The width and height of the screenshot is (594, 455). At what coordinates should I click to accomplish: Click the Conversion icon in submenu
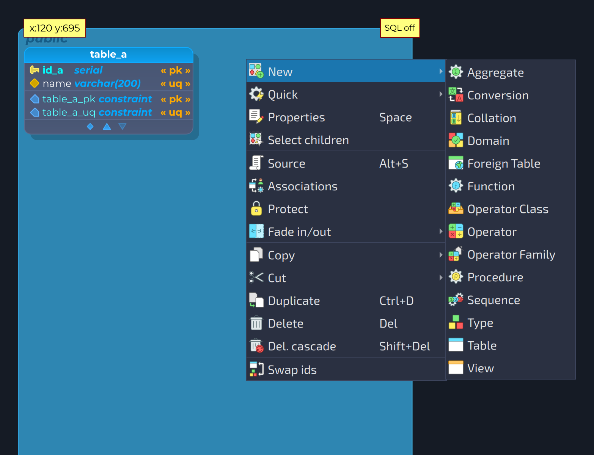(456, 95)
